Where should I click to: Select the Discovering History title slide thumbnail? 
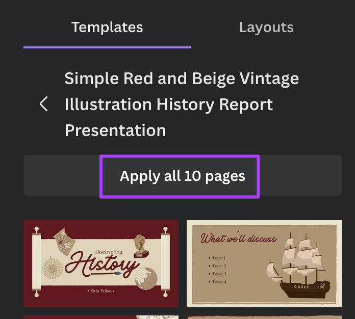tap(101, 263)
